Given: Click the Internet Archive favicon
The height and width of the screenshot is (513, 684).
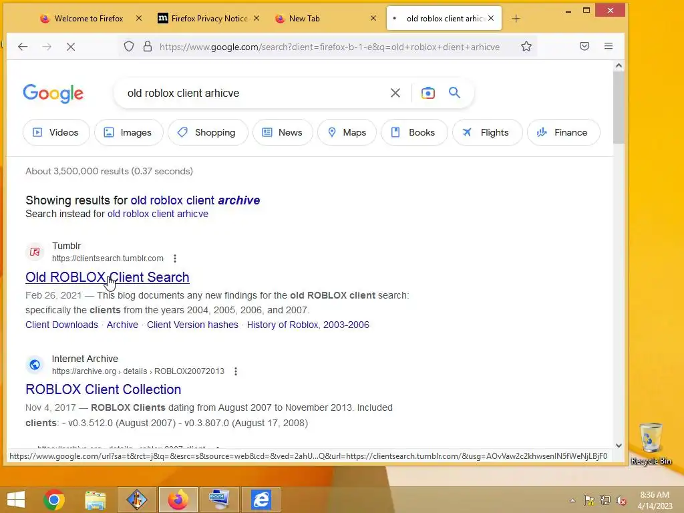Looking at the screenshot, I should click(x=35, y=364).
